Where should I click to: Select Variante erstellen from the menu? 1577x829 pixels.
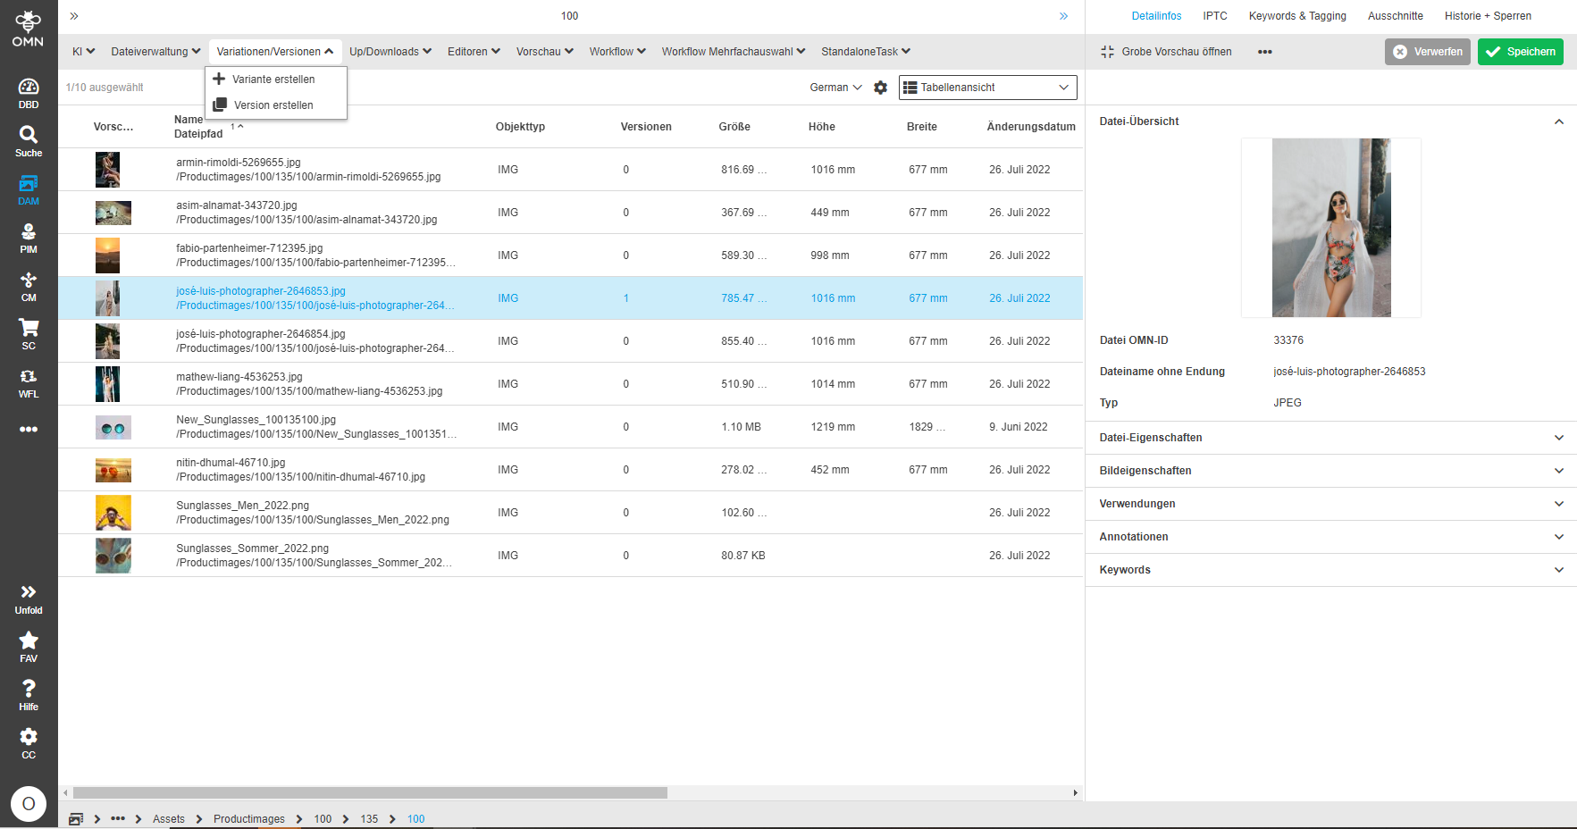tap(275, 79)
